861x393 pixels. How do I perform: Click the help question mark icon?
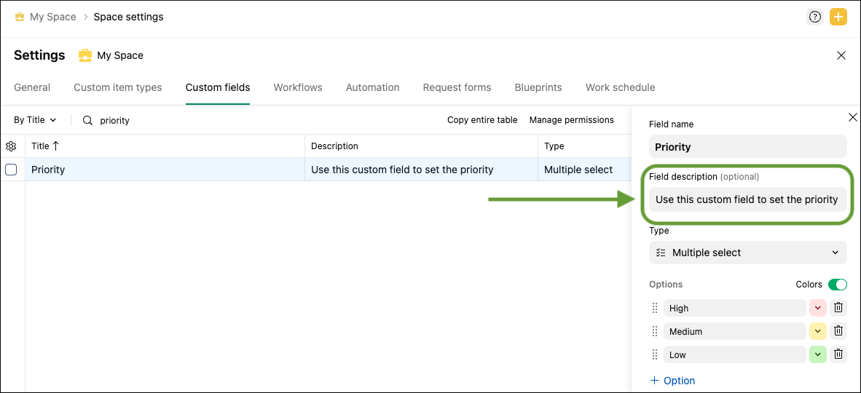pyautogui.click(x=815, y=17)
